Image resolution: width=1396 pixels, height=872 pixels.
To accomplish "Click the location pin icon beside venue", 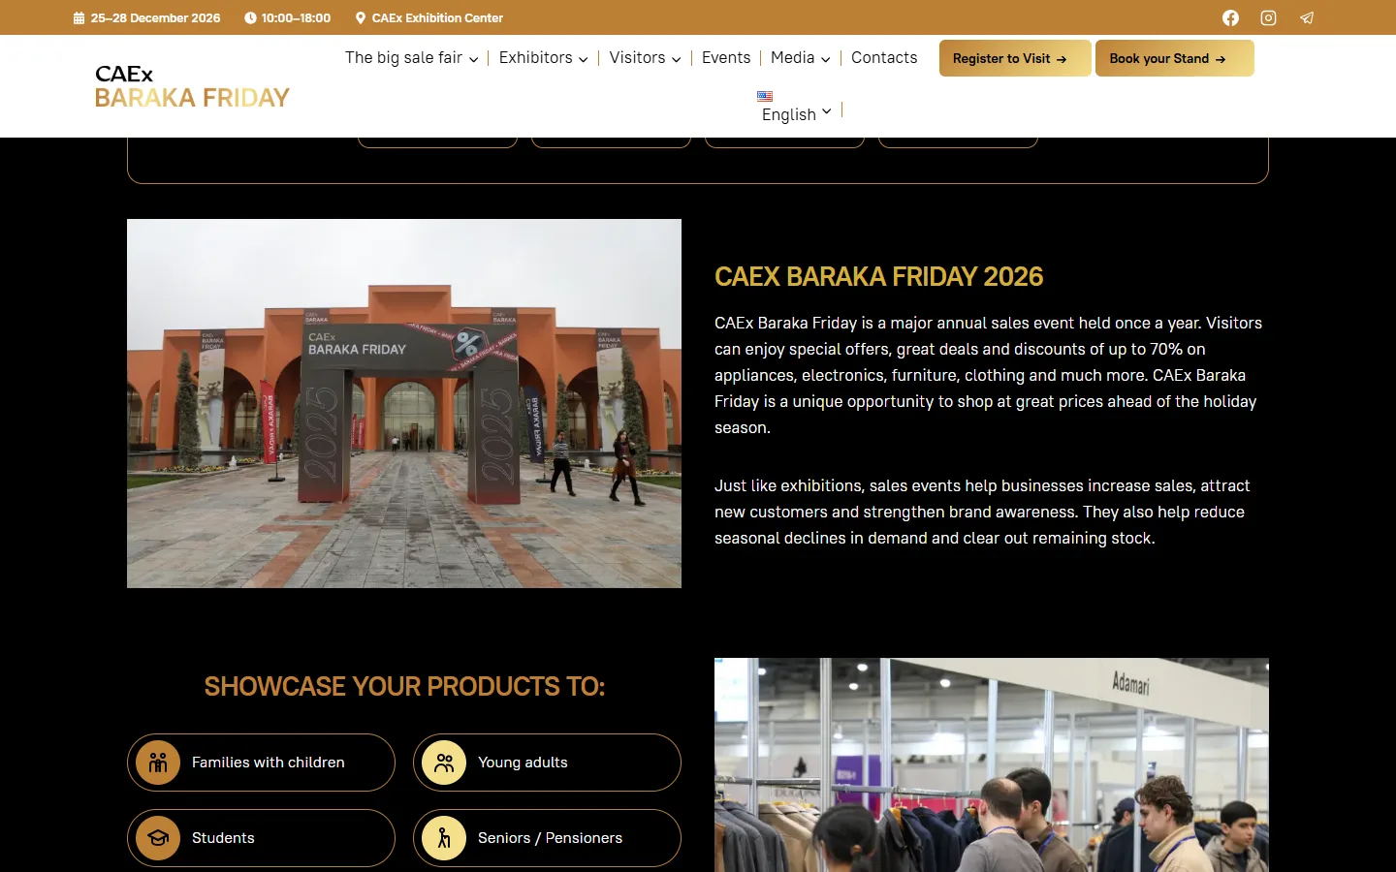I will (x=361, y=17).
